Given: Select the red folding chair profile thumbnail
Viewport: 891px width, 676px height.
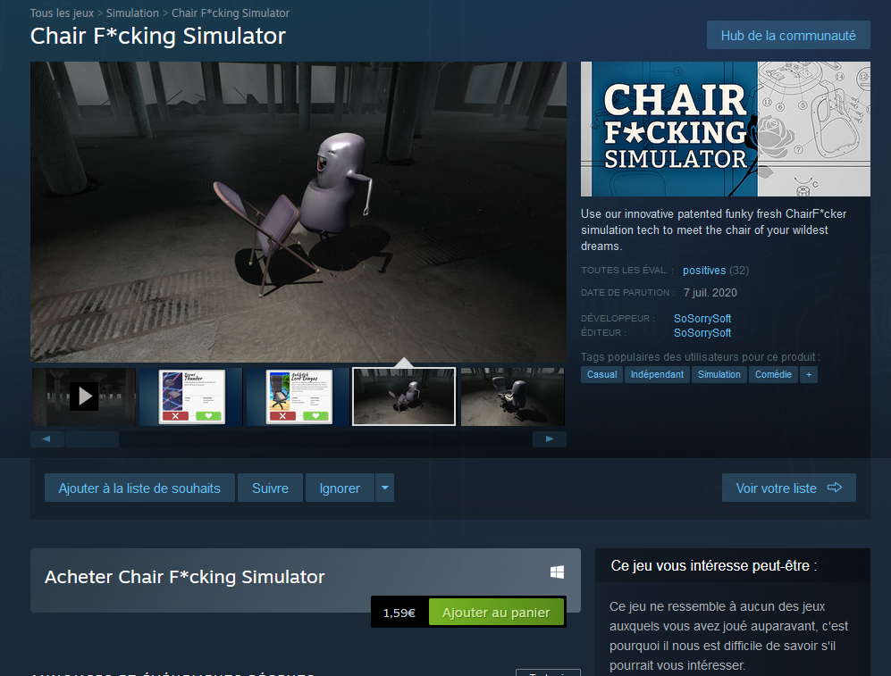Looking at the screenshot, I should pyautogui.click(x=191, y=396).
